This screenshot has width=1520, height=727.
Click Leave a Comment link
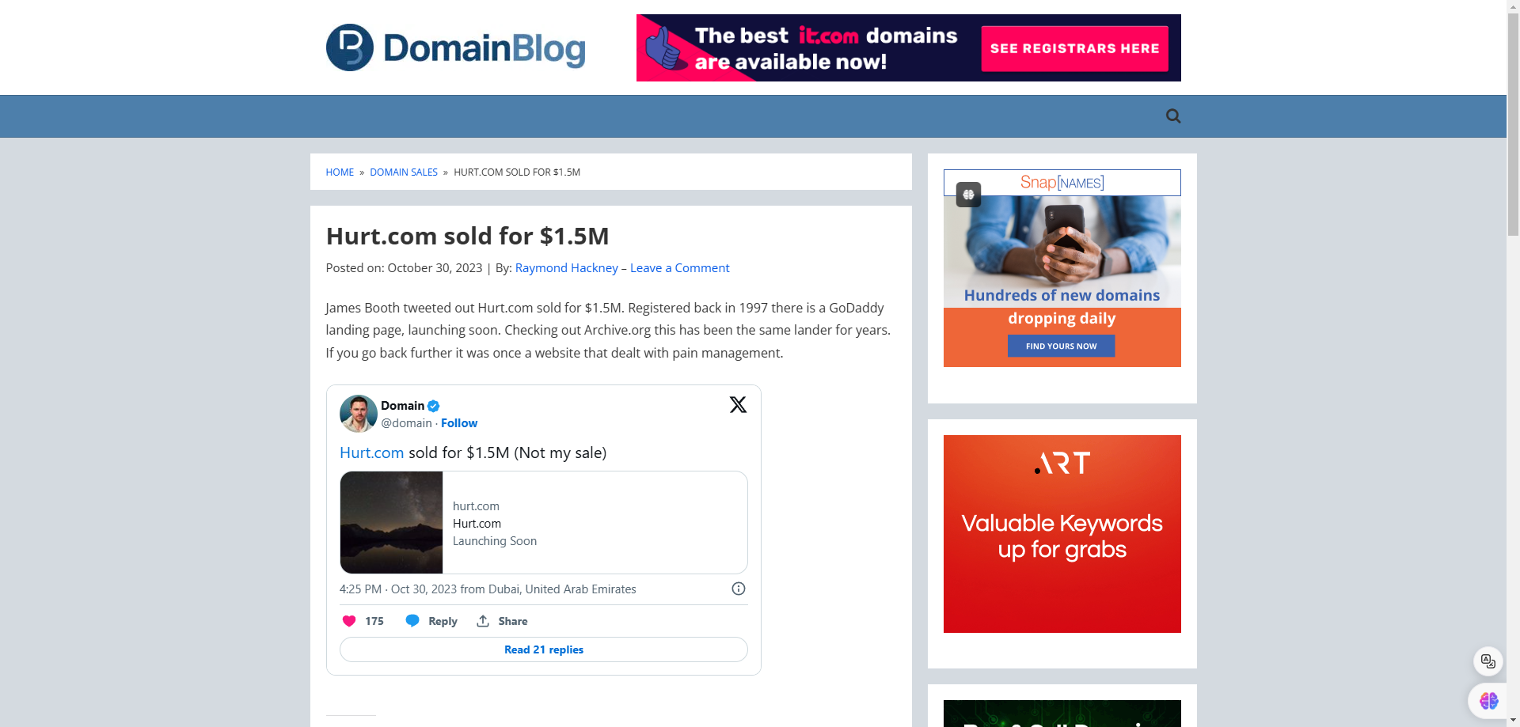click(680, 268)
